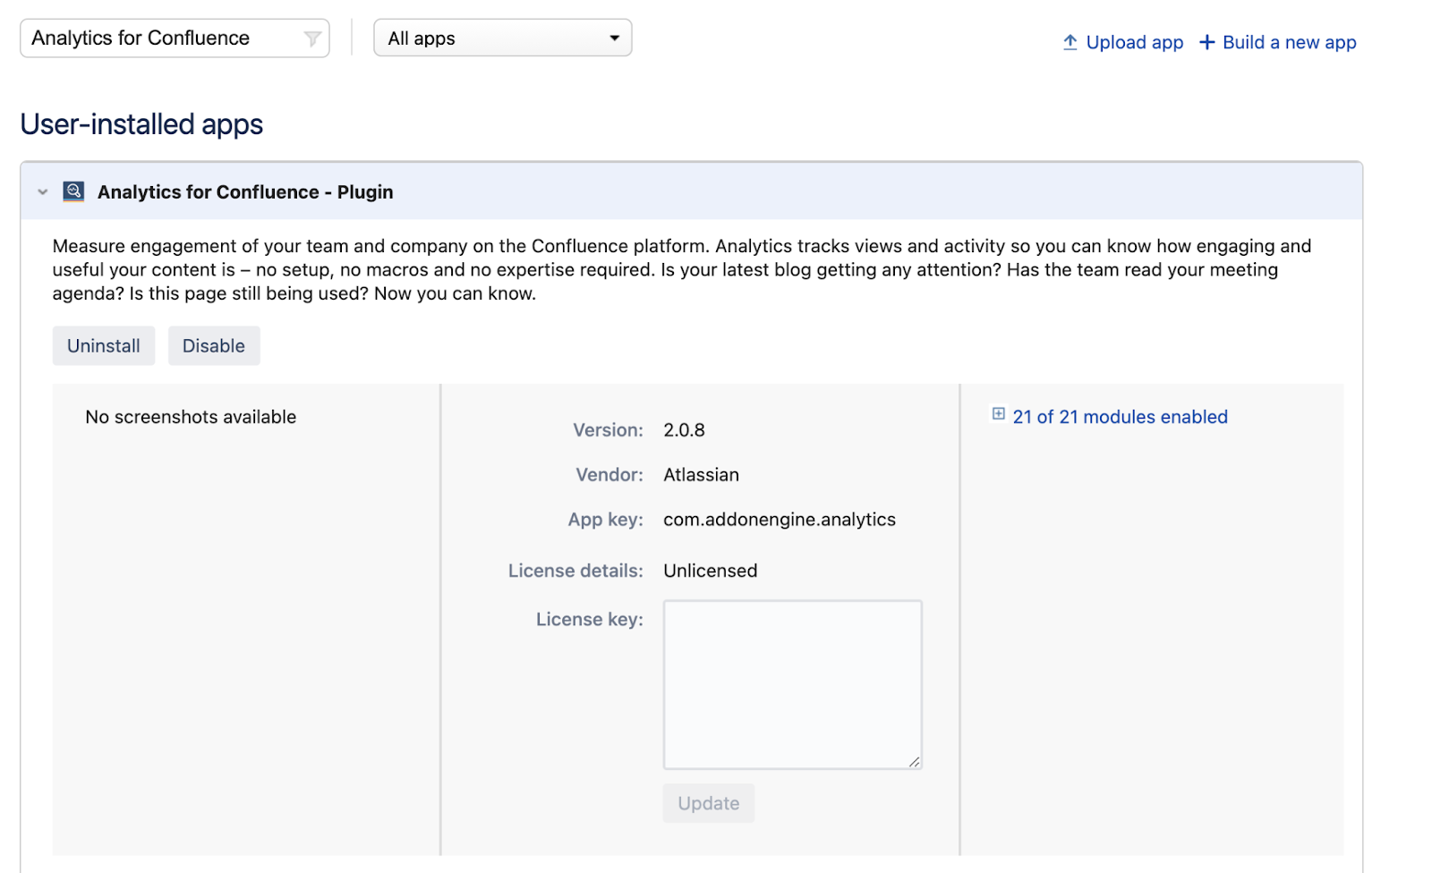Click the filter funnel icon in search box

tap(311, 38)
